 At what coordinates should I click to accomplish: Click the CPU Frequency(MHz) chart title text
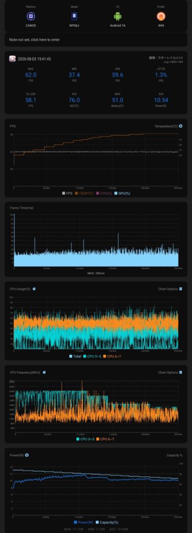point(25,373)
